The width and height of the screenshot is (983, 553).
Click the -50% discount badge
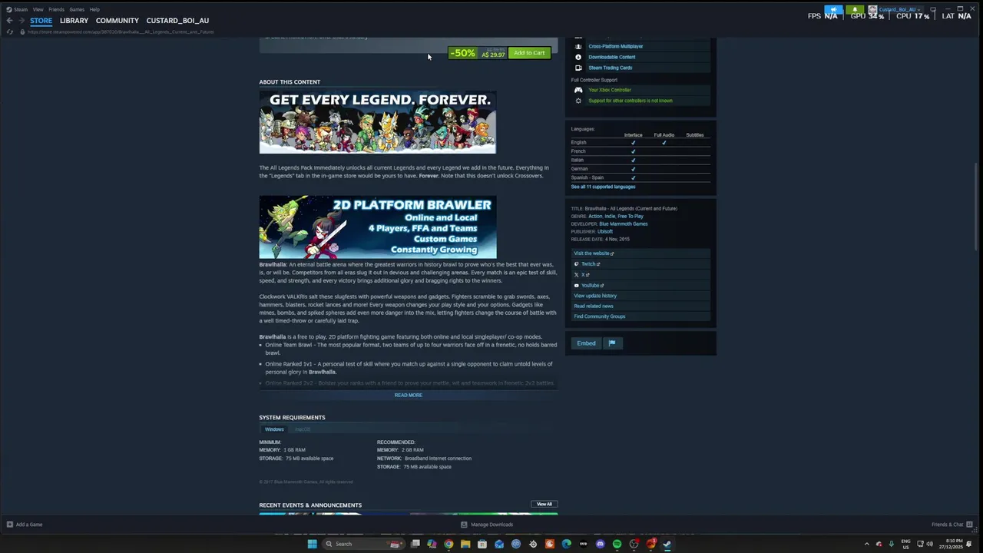point(462,53)
